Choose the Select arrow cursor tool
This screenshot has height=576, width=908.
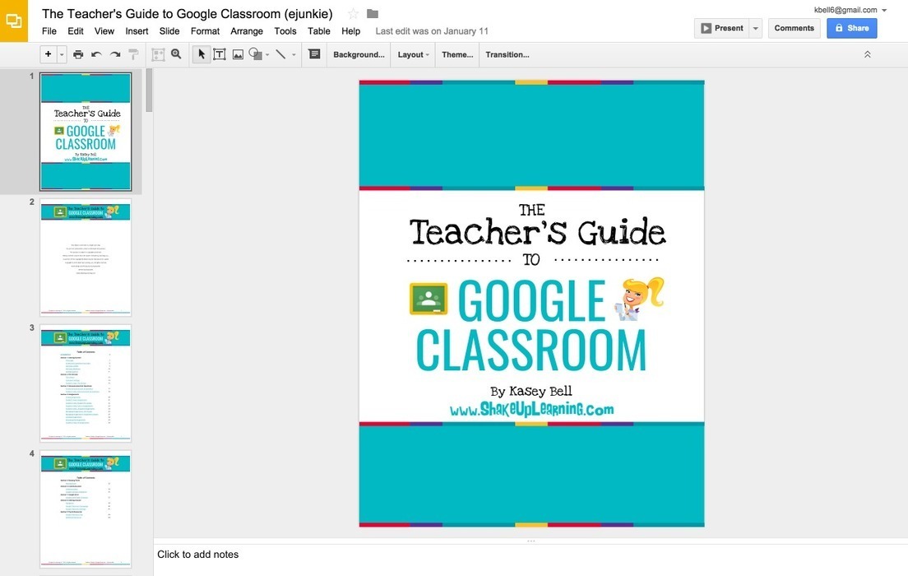pos(202,54)
